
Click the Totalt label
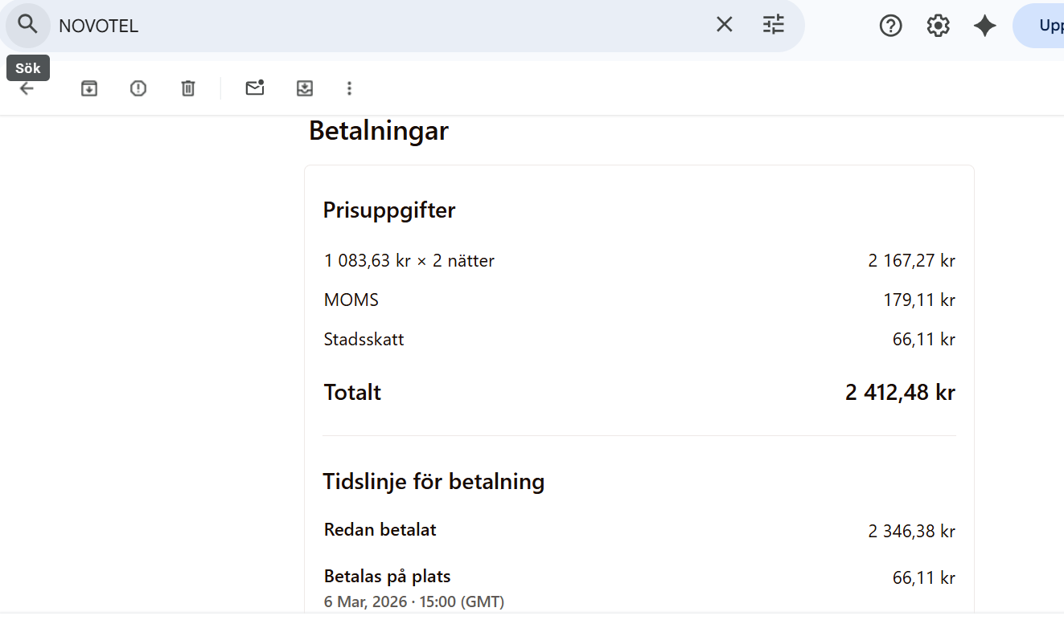tap(352, 393)
